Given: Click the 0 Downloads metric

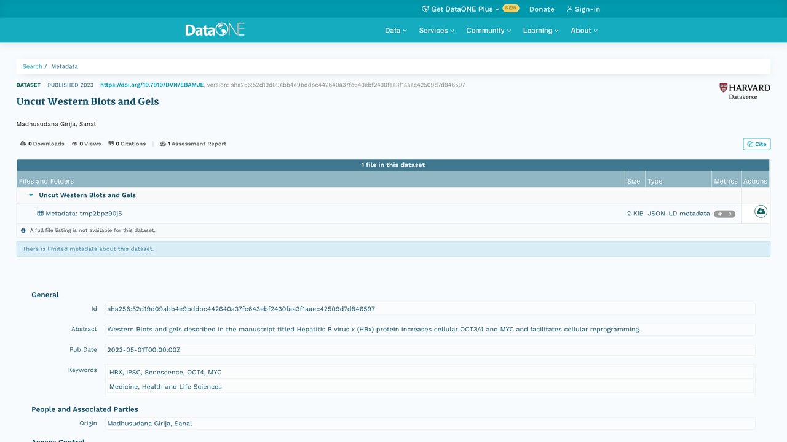Looking at the screenshot, I should pos(42,144).
